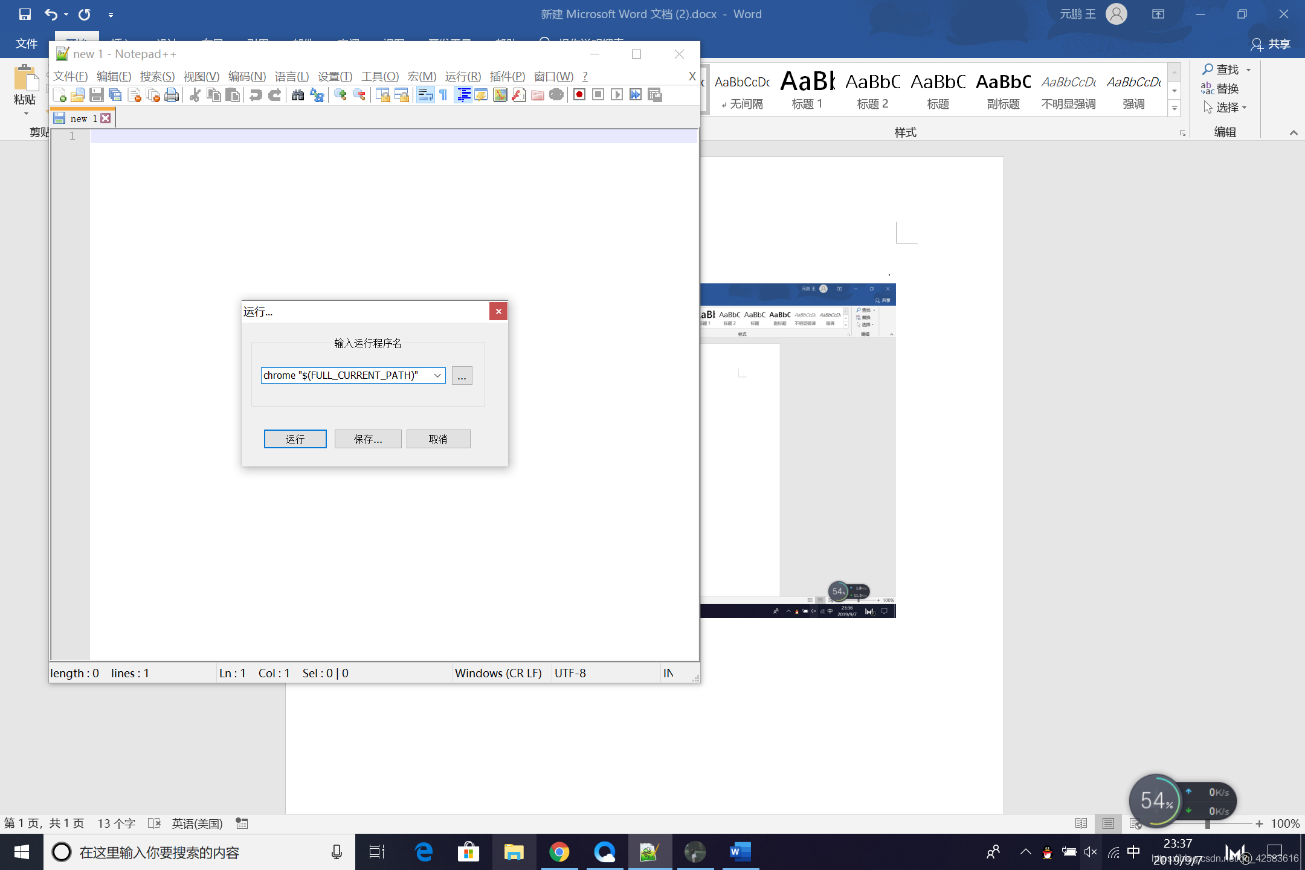1305x870 pixels.
Task: Click the Find binoculars icon
Action: 297,95
